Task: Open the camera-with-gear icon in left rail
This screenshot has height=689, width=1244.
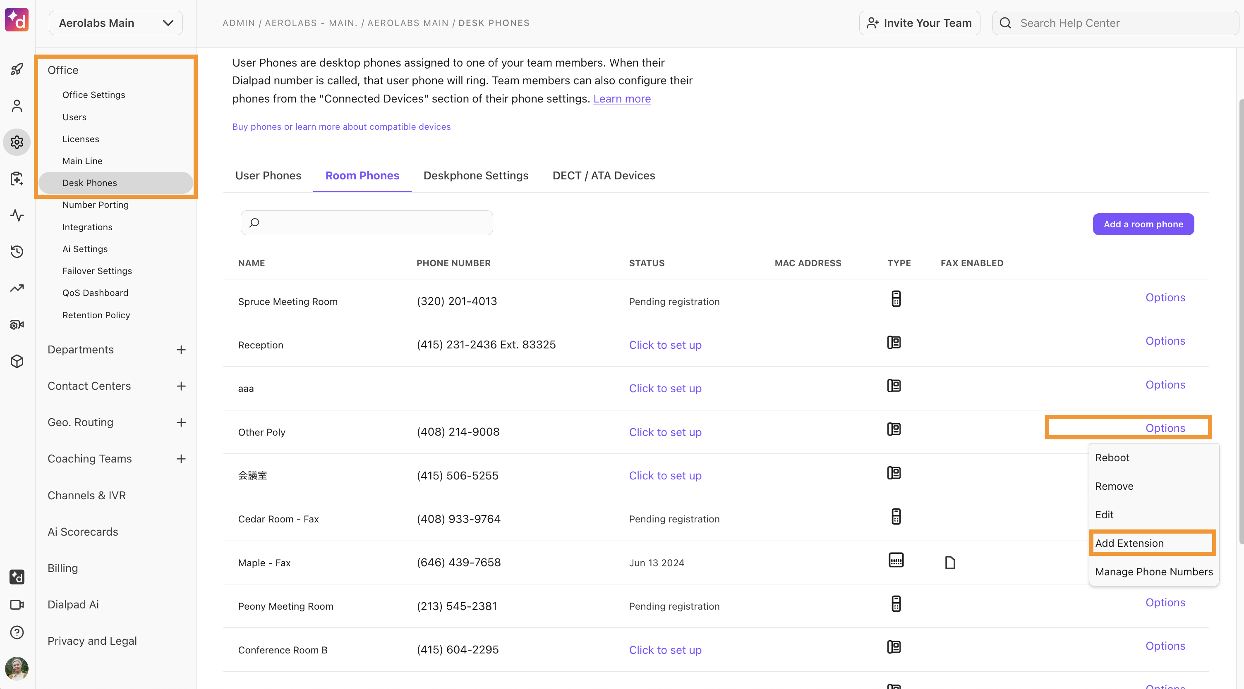Action: [17, 325]
